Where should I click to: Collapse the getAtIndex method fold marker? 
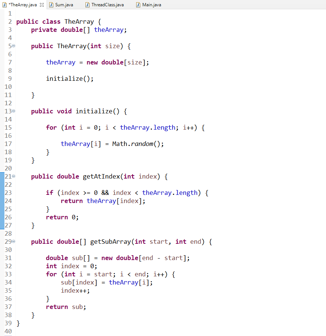[x=13, y=176]
